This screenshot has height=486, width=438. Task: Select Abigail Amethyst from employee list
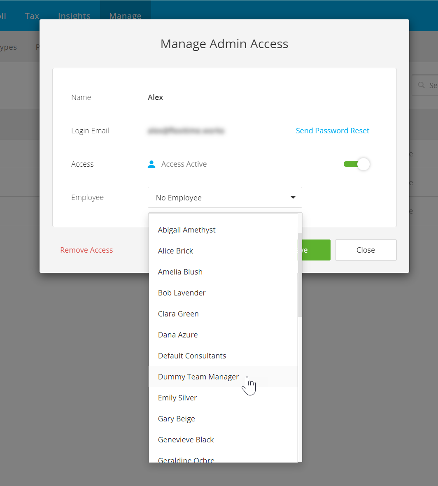223,230
